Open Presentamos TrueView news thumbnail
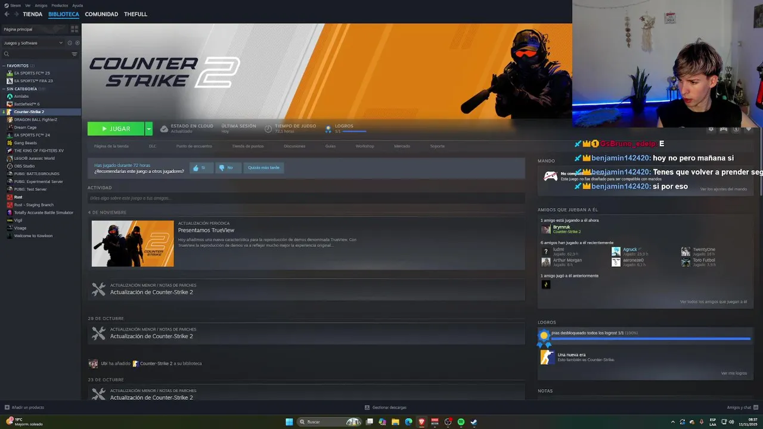 pyautogui.click(x=133, y=244)
